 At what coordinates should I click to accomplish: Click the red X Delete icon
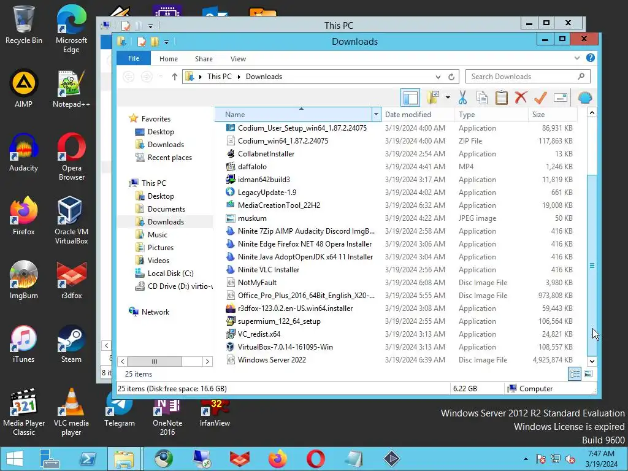(x=521, y=98)
